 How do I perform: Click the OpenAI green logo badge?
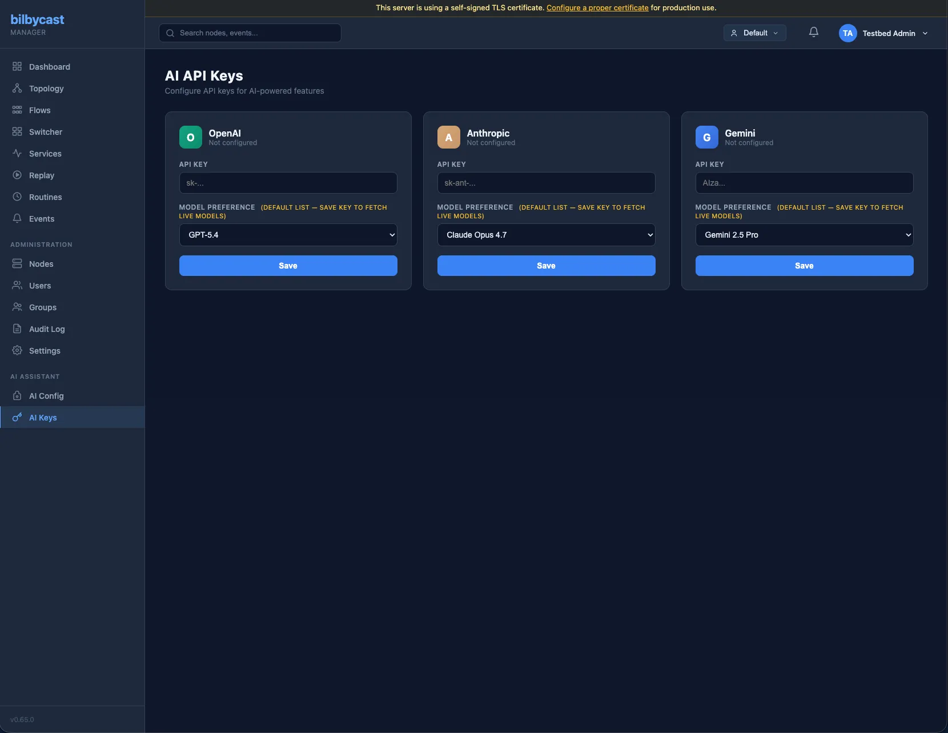[191, 137]
